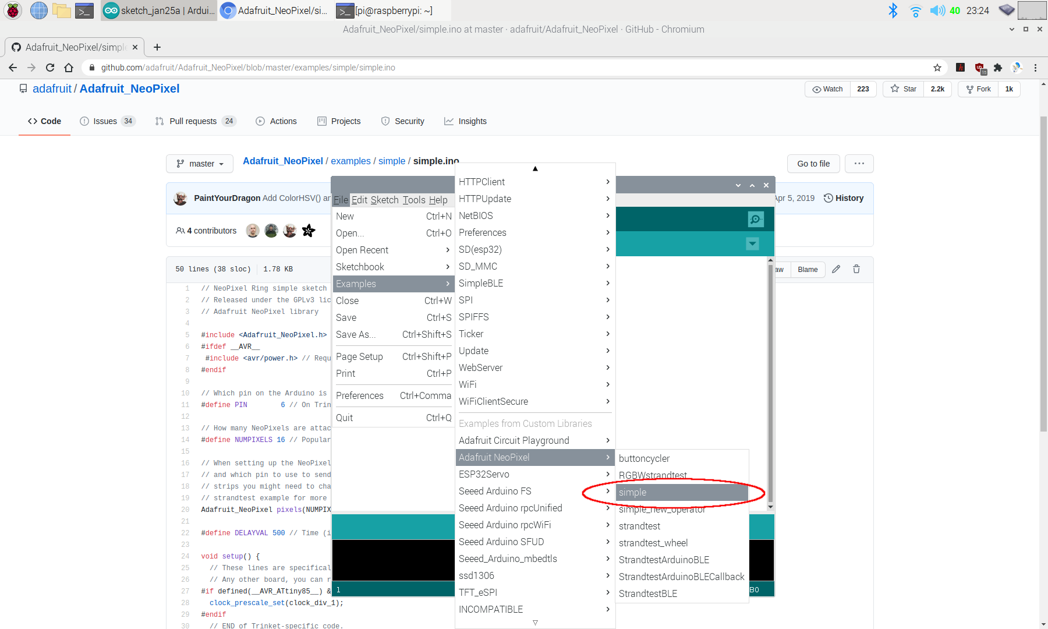Click the Adafruit star contributor avatar
The height and width of the screenshot is (629, 1048).
pyautogui.click(x=309, y=231)
